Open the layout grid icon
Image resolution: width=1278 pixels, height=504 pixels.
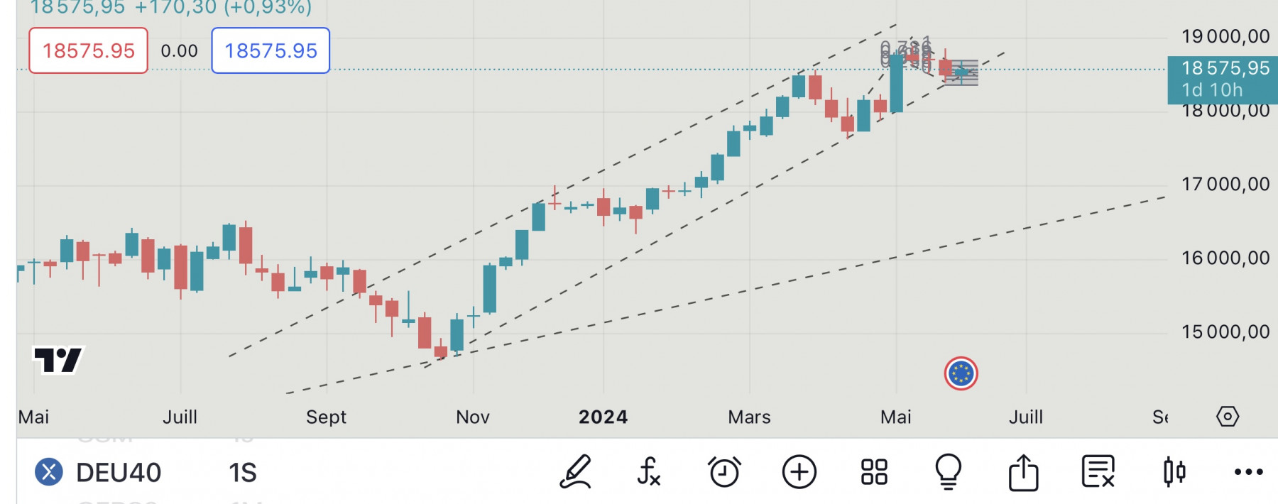pyautogui.click(x=874, y=472)
